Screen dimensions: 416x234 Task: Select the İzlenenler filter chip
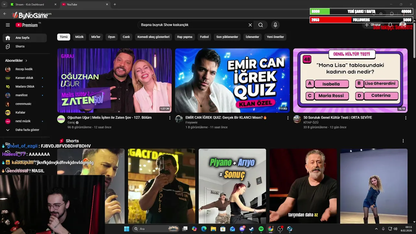pyautogui.click(x=253, y=37)
